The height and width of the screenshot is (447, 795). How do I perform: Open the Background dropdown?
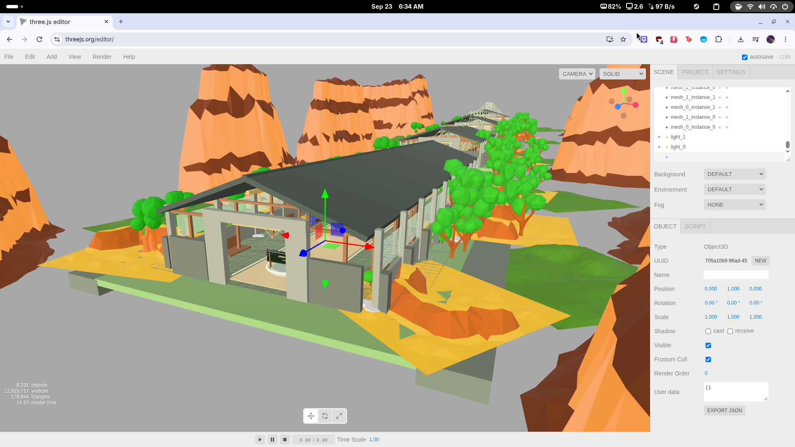coord(735,174)
